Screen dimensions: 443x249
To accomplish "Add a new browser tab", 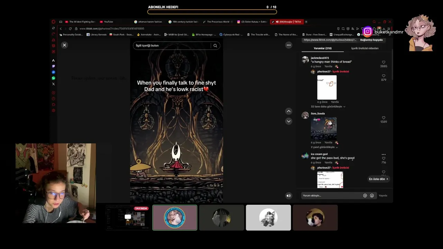I will [x=306, y=22].
